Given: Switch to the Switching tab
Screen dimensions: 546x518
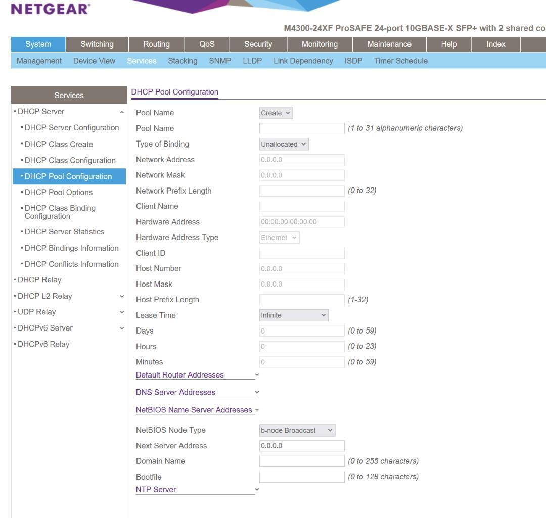Looking at the screenshot, I should [97, 44].
